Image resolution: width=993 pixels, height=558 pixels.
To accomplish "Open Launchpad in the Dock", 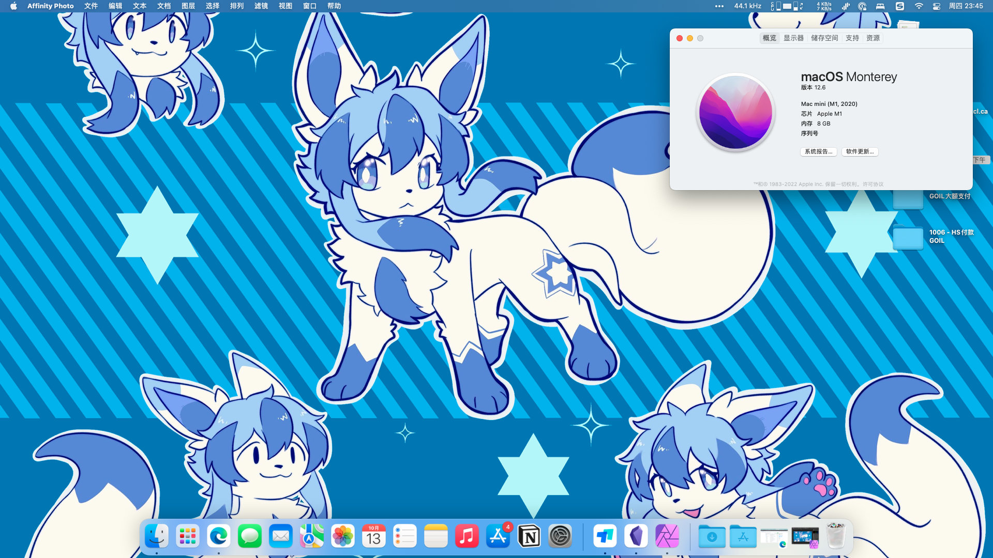I will (x=187, y=536).
